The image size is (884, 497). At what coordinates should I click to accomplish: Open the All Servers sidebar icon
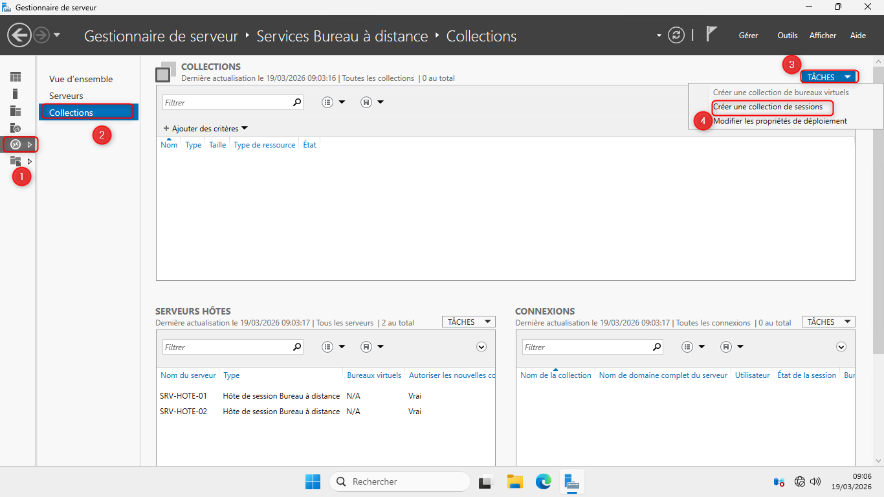coord(16,111)
